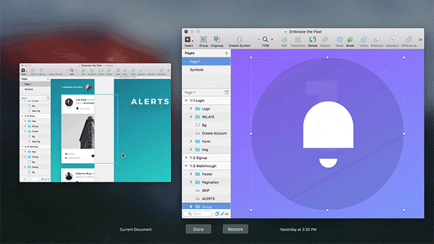Click Edit tool in the right version window

[284, 42]
